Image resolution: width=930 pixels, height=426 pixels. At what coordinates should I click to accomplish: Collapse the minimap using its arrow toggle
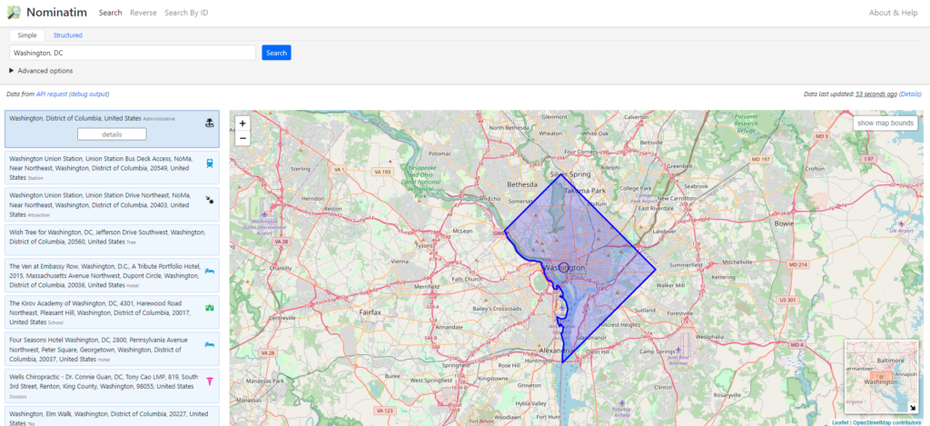point(913,408)
